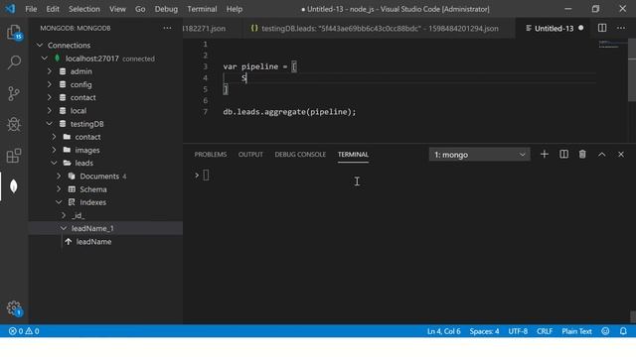This screenshot has height=357, width=636.
Task: Open the Help menu
Action: coord(235,9)
